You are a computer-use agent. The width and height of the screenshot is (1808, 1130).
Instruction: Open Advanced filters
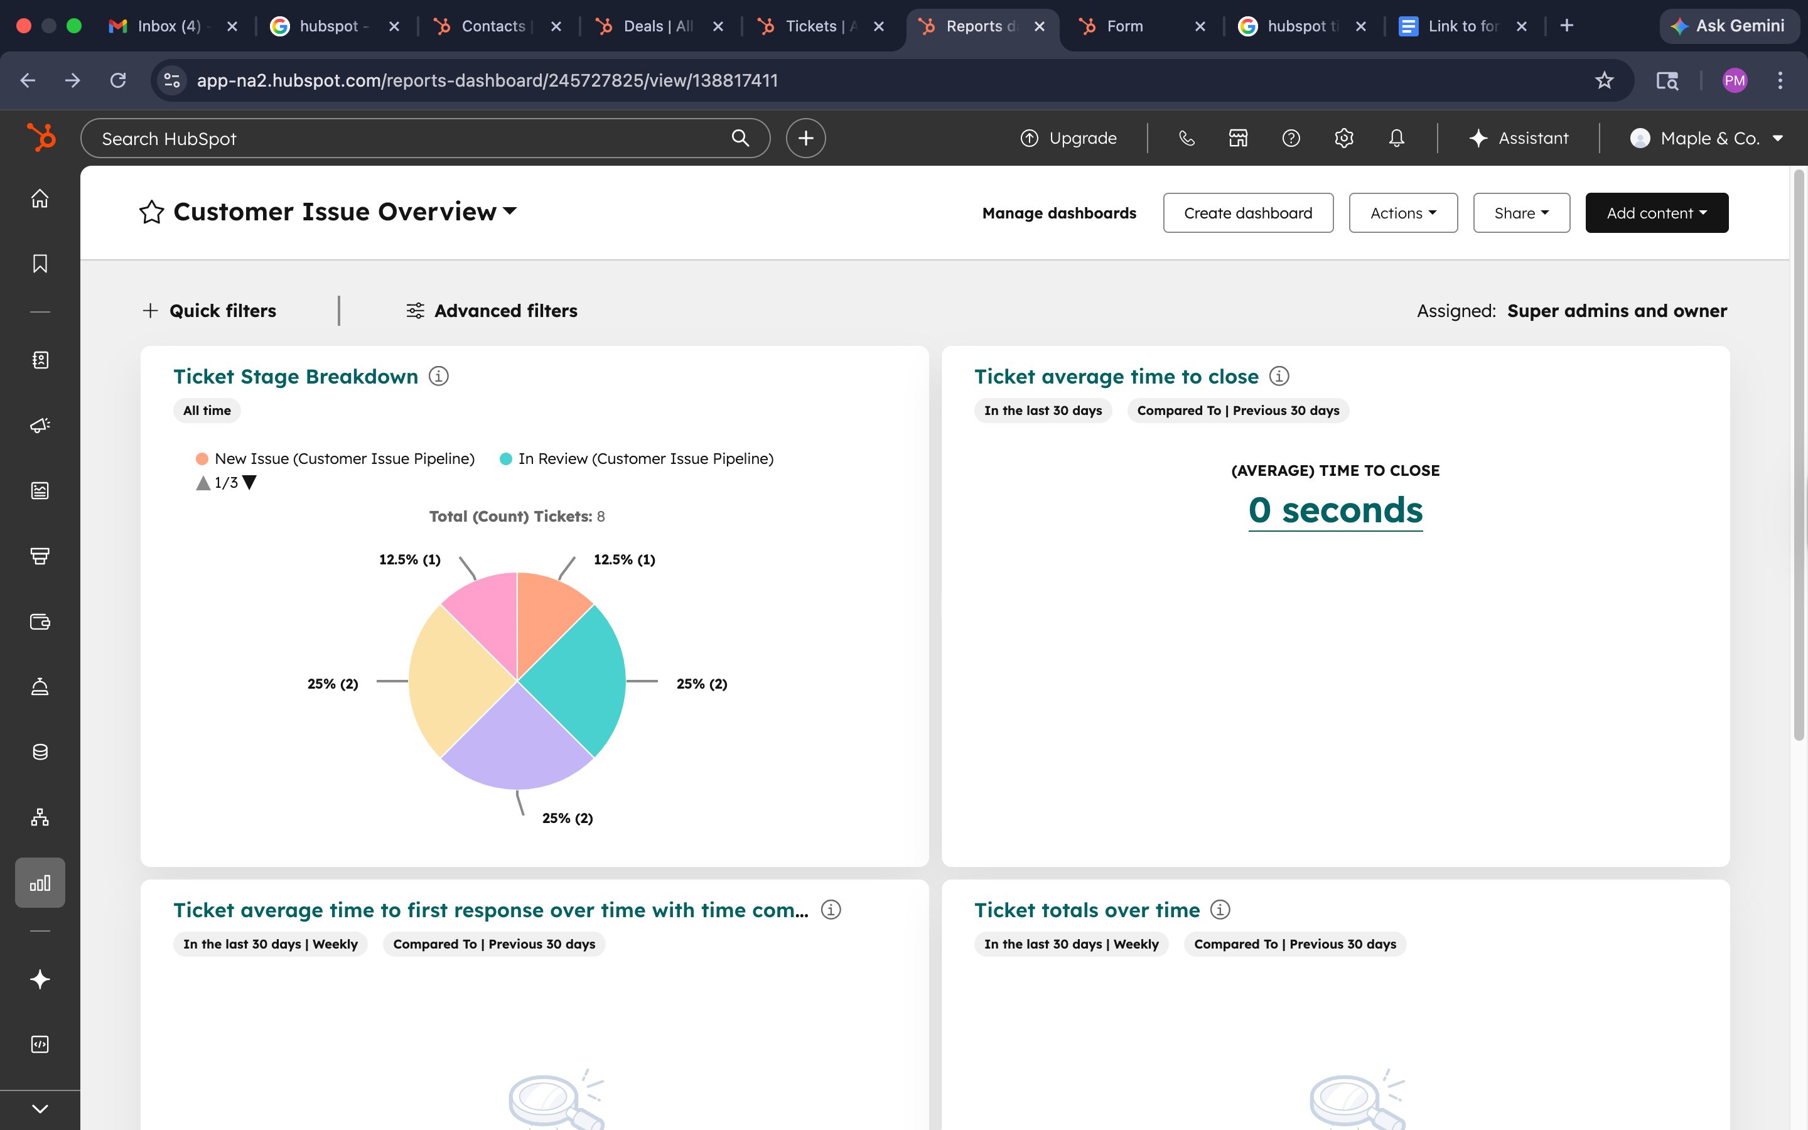tap(492, 311)
